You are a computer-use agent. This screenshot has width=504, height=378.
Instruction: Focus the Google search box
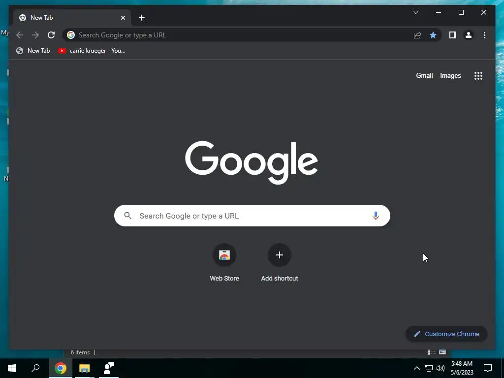252,216
